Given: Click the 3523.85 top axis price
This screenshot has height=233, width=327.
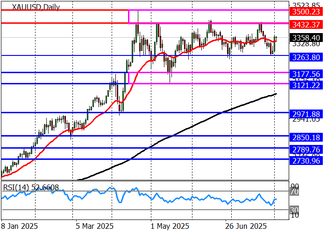Looking at the screenshot, I should coord(305,4).
